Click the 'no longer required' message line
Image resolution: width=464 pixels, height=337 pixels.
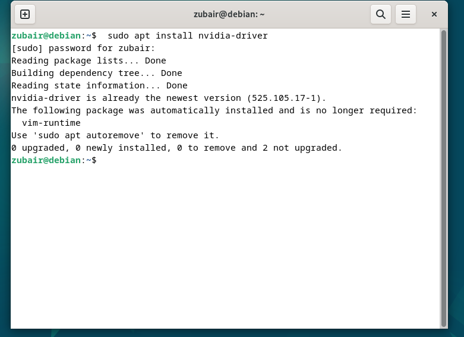tap(214, 110)
